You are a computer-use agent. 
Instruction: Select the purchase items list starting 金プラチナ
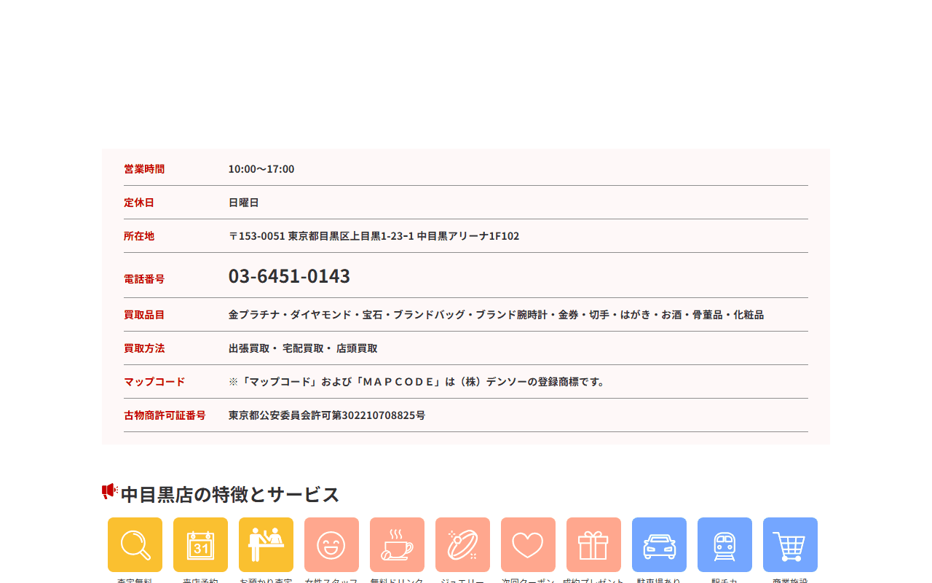[496, 315]
